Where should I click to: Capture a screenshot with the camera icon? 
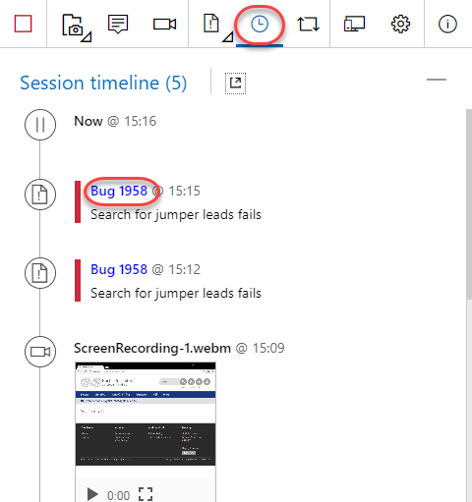click(x=72, y=25)
